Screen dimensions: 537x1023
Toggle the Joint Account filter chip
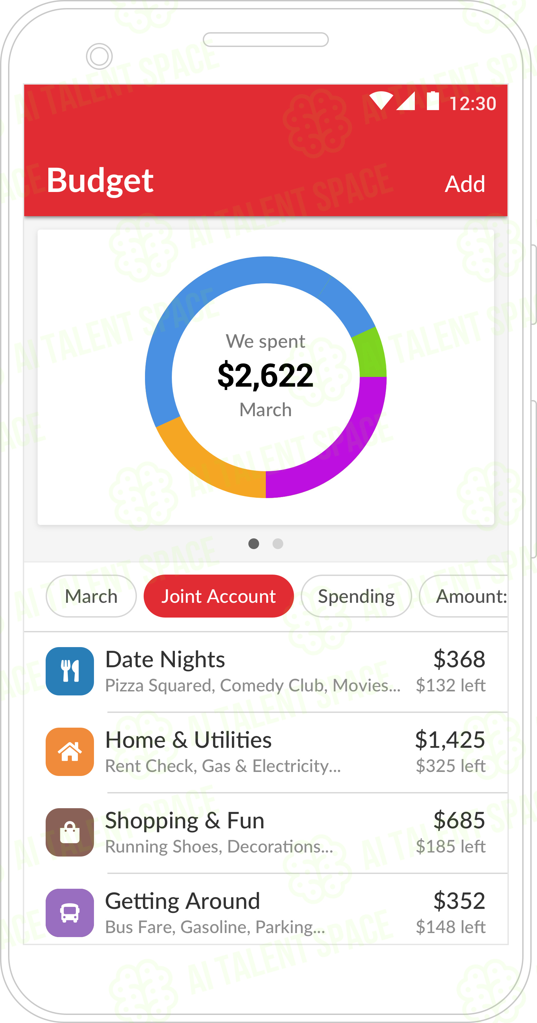tap(218, 596)
